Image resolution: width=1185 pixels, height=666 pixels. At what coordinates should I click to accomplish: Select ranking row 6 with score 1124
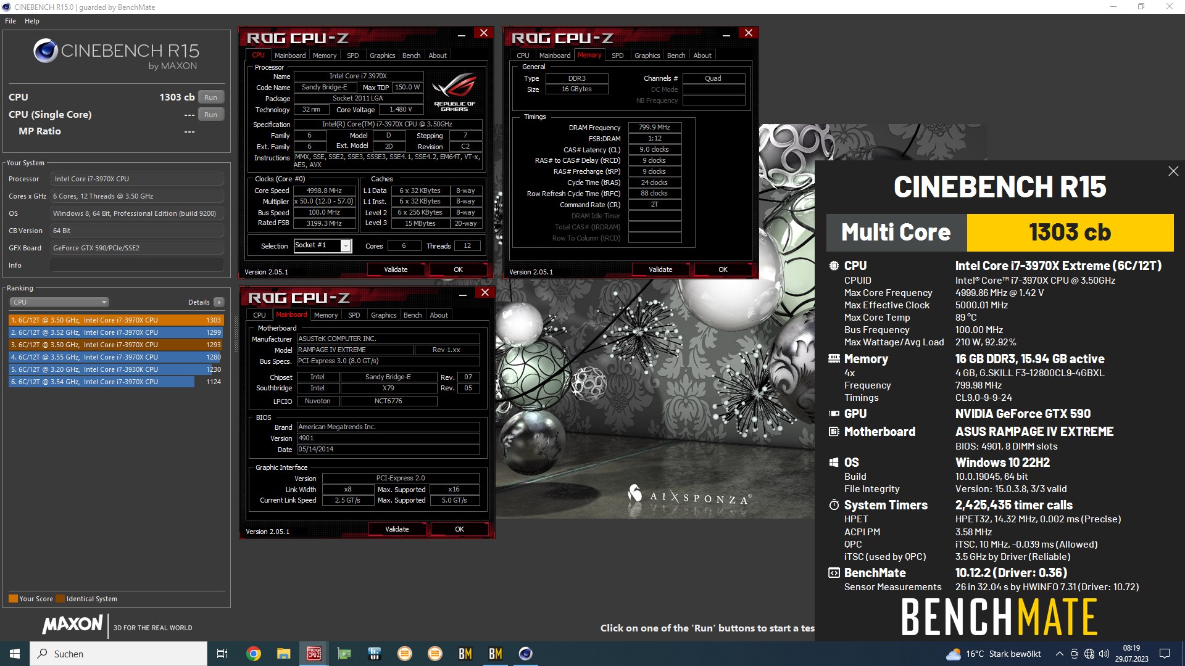tap(115, 382)
